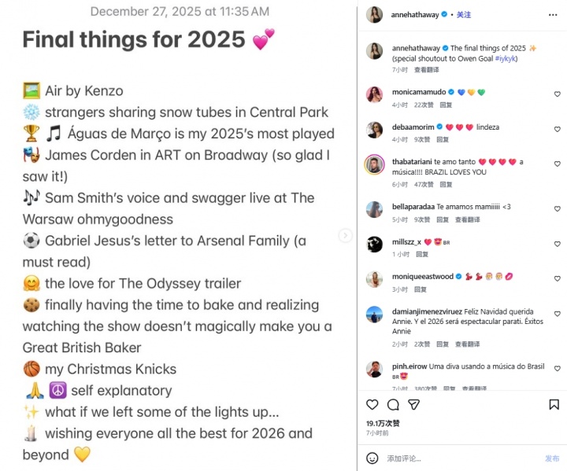Open the three-dot more options menu
Image resolution: width=567 pixels, height=471 pixels.
click(x=554, y=14)
